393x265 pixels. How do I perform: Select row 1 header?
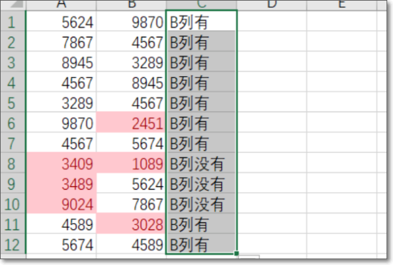(13, 21)
